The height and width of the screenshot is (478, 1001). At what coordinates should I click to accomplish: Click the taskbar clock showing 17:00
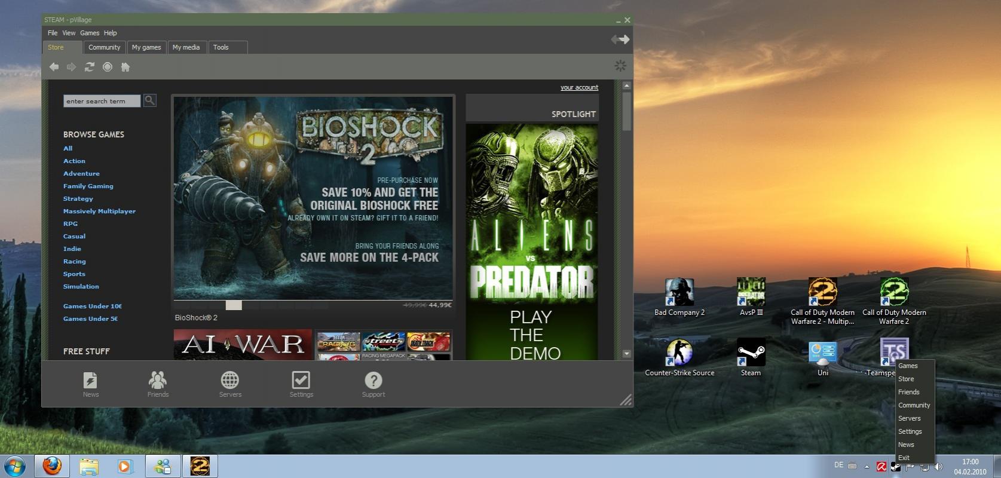tap(970, 466)
